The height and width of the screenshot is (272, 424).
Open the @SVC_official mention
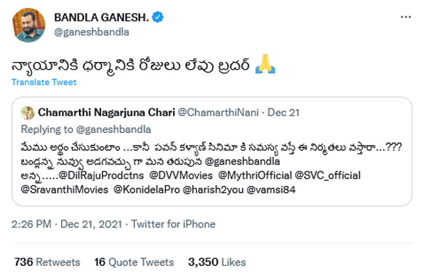[x=328, y=175]
